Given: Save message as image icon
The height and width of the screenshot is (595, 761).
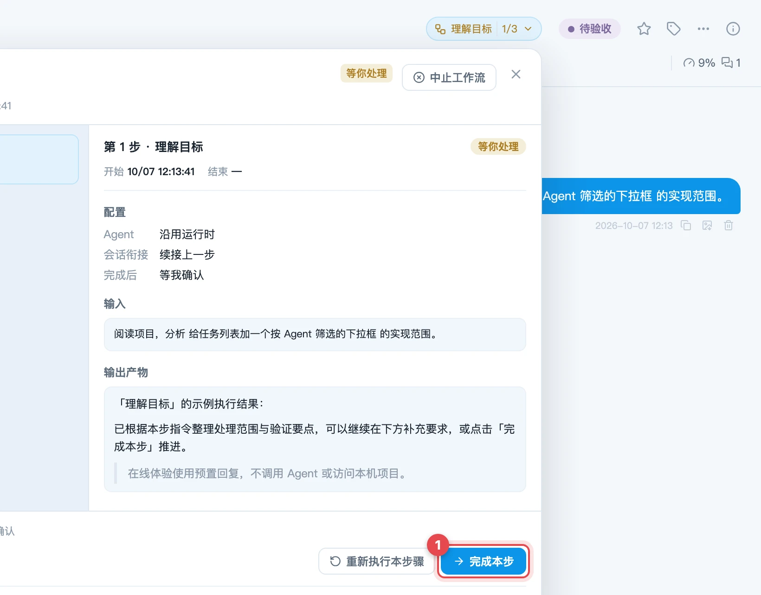Looking at the screenshot, I should click(707, 226).
